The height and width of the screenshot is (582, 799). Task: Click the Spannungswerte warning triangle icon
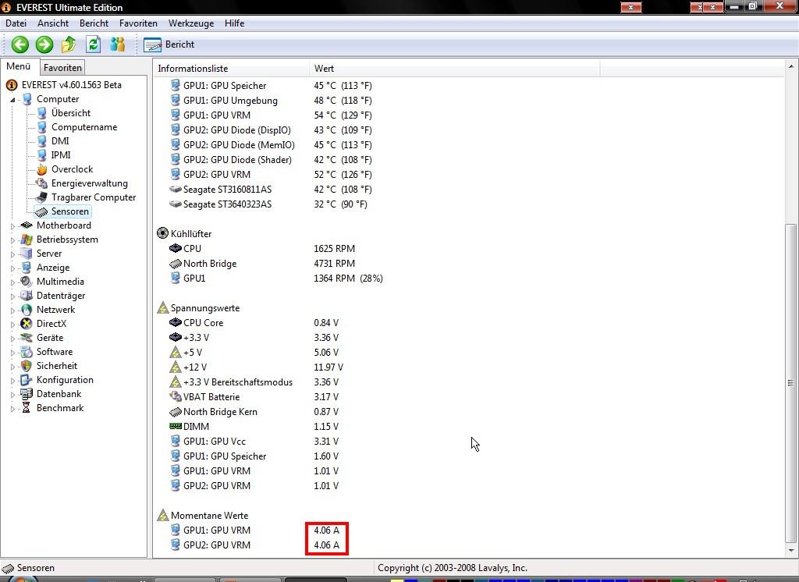point(162,308)
